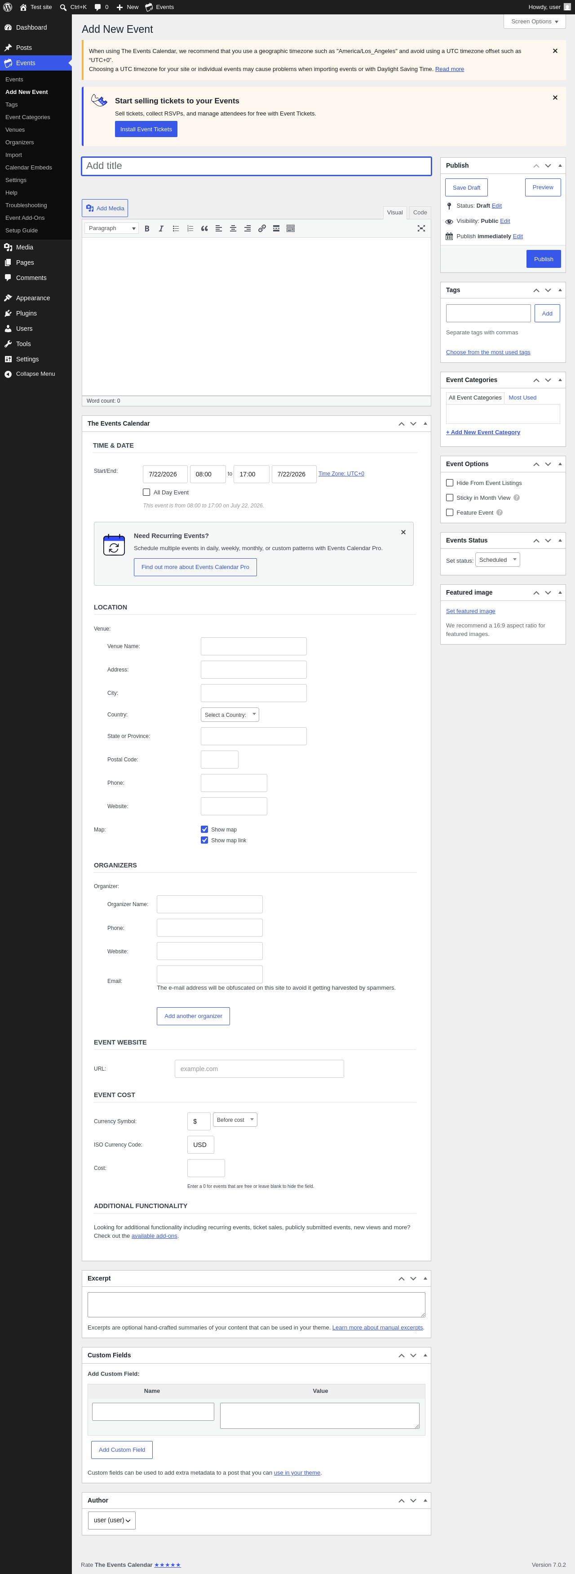The width and height of the screenshot is (575, 1574).
Task: Move Publish panel up
Action: (x=536, y=165)
